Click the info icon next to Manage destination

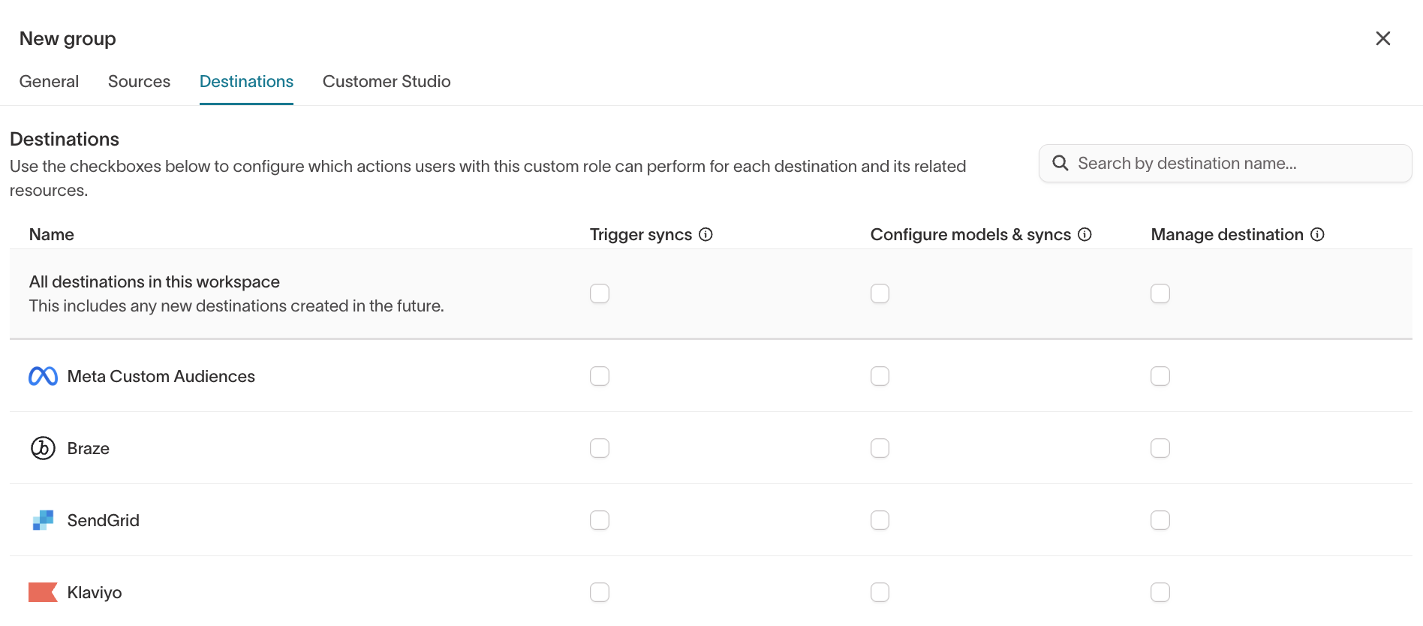(x=1318, y=234)
